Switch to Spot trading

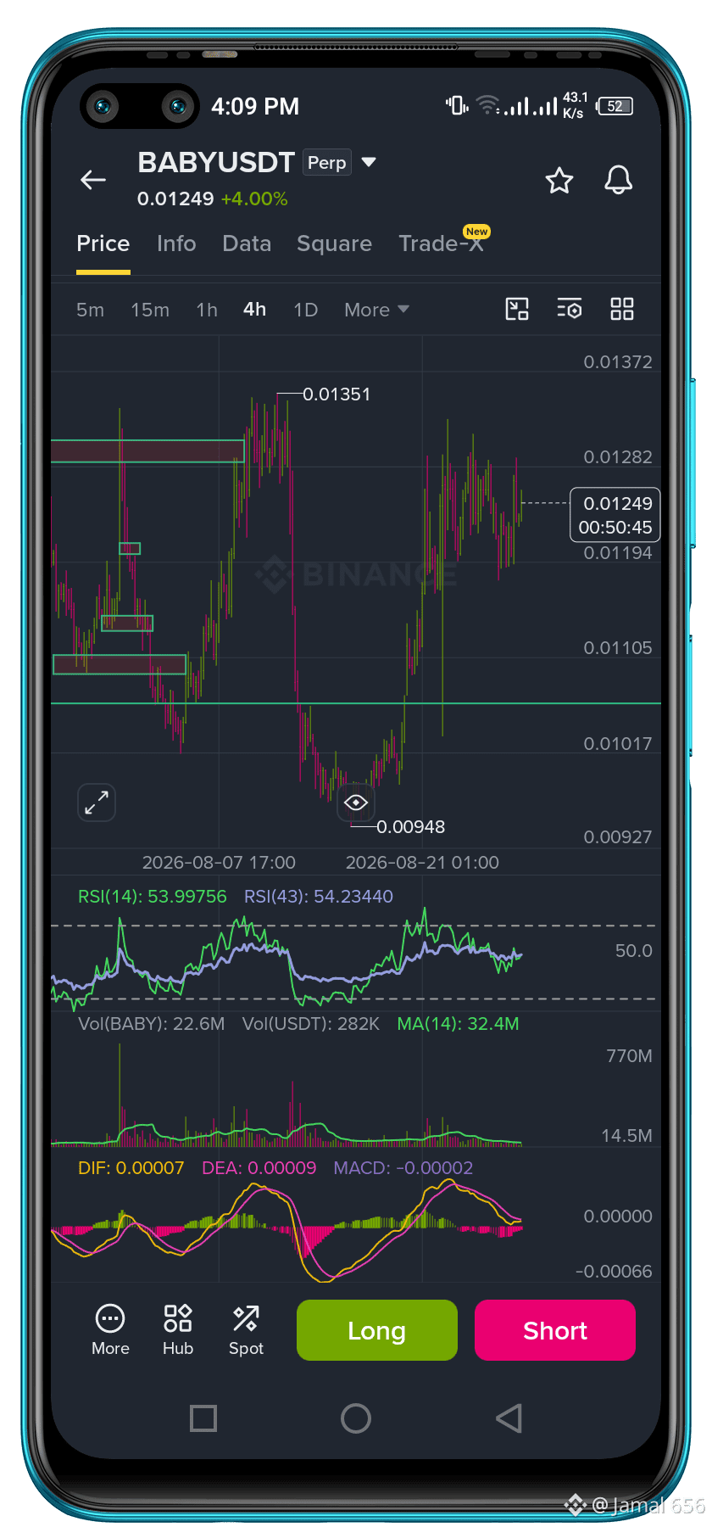pyautogui.click(x=246, y=1330)
